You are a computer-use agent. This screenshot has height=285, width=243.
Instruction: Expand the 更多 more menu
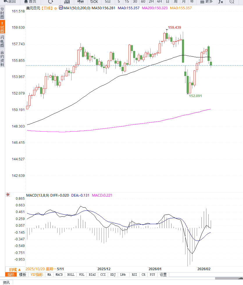[206, 1]
